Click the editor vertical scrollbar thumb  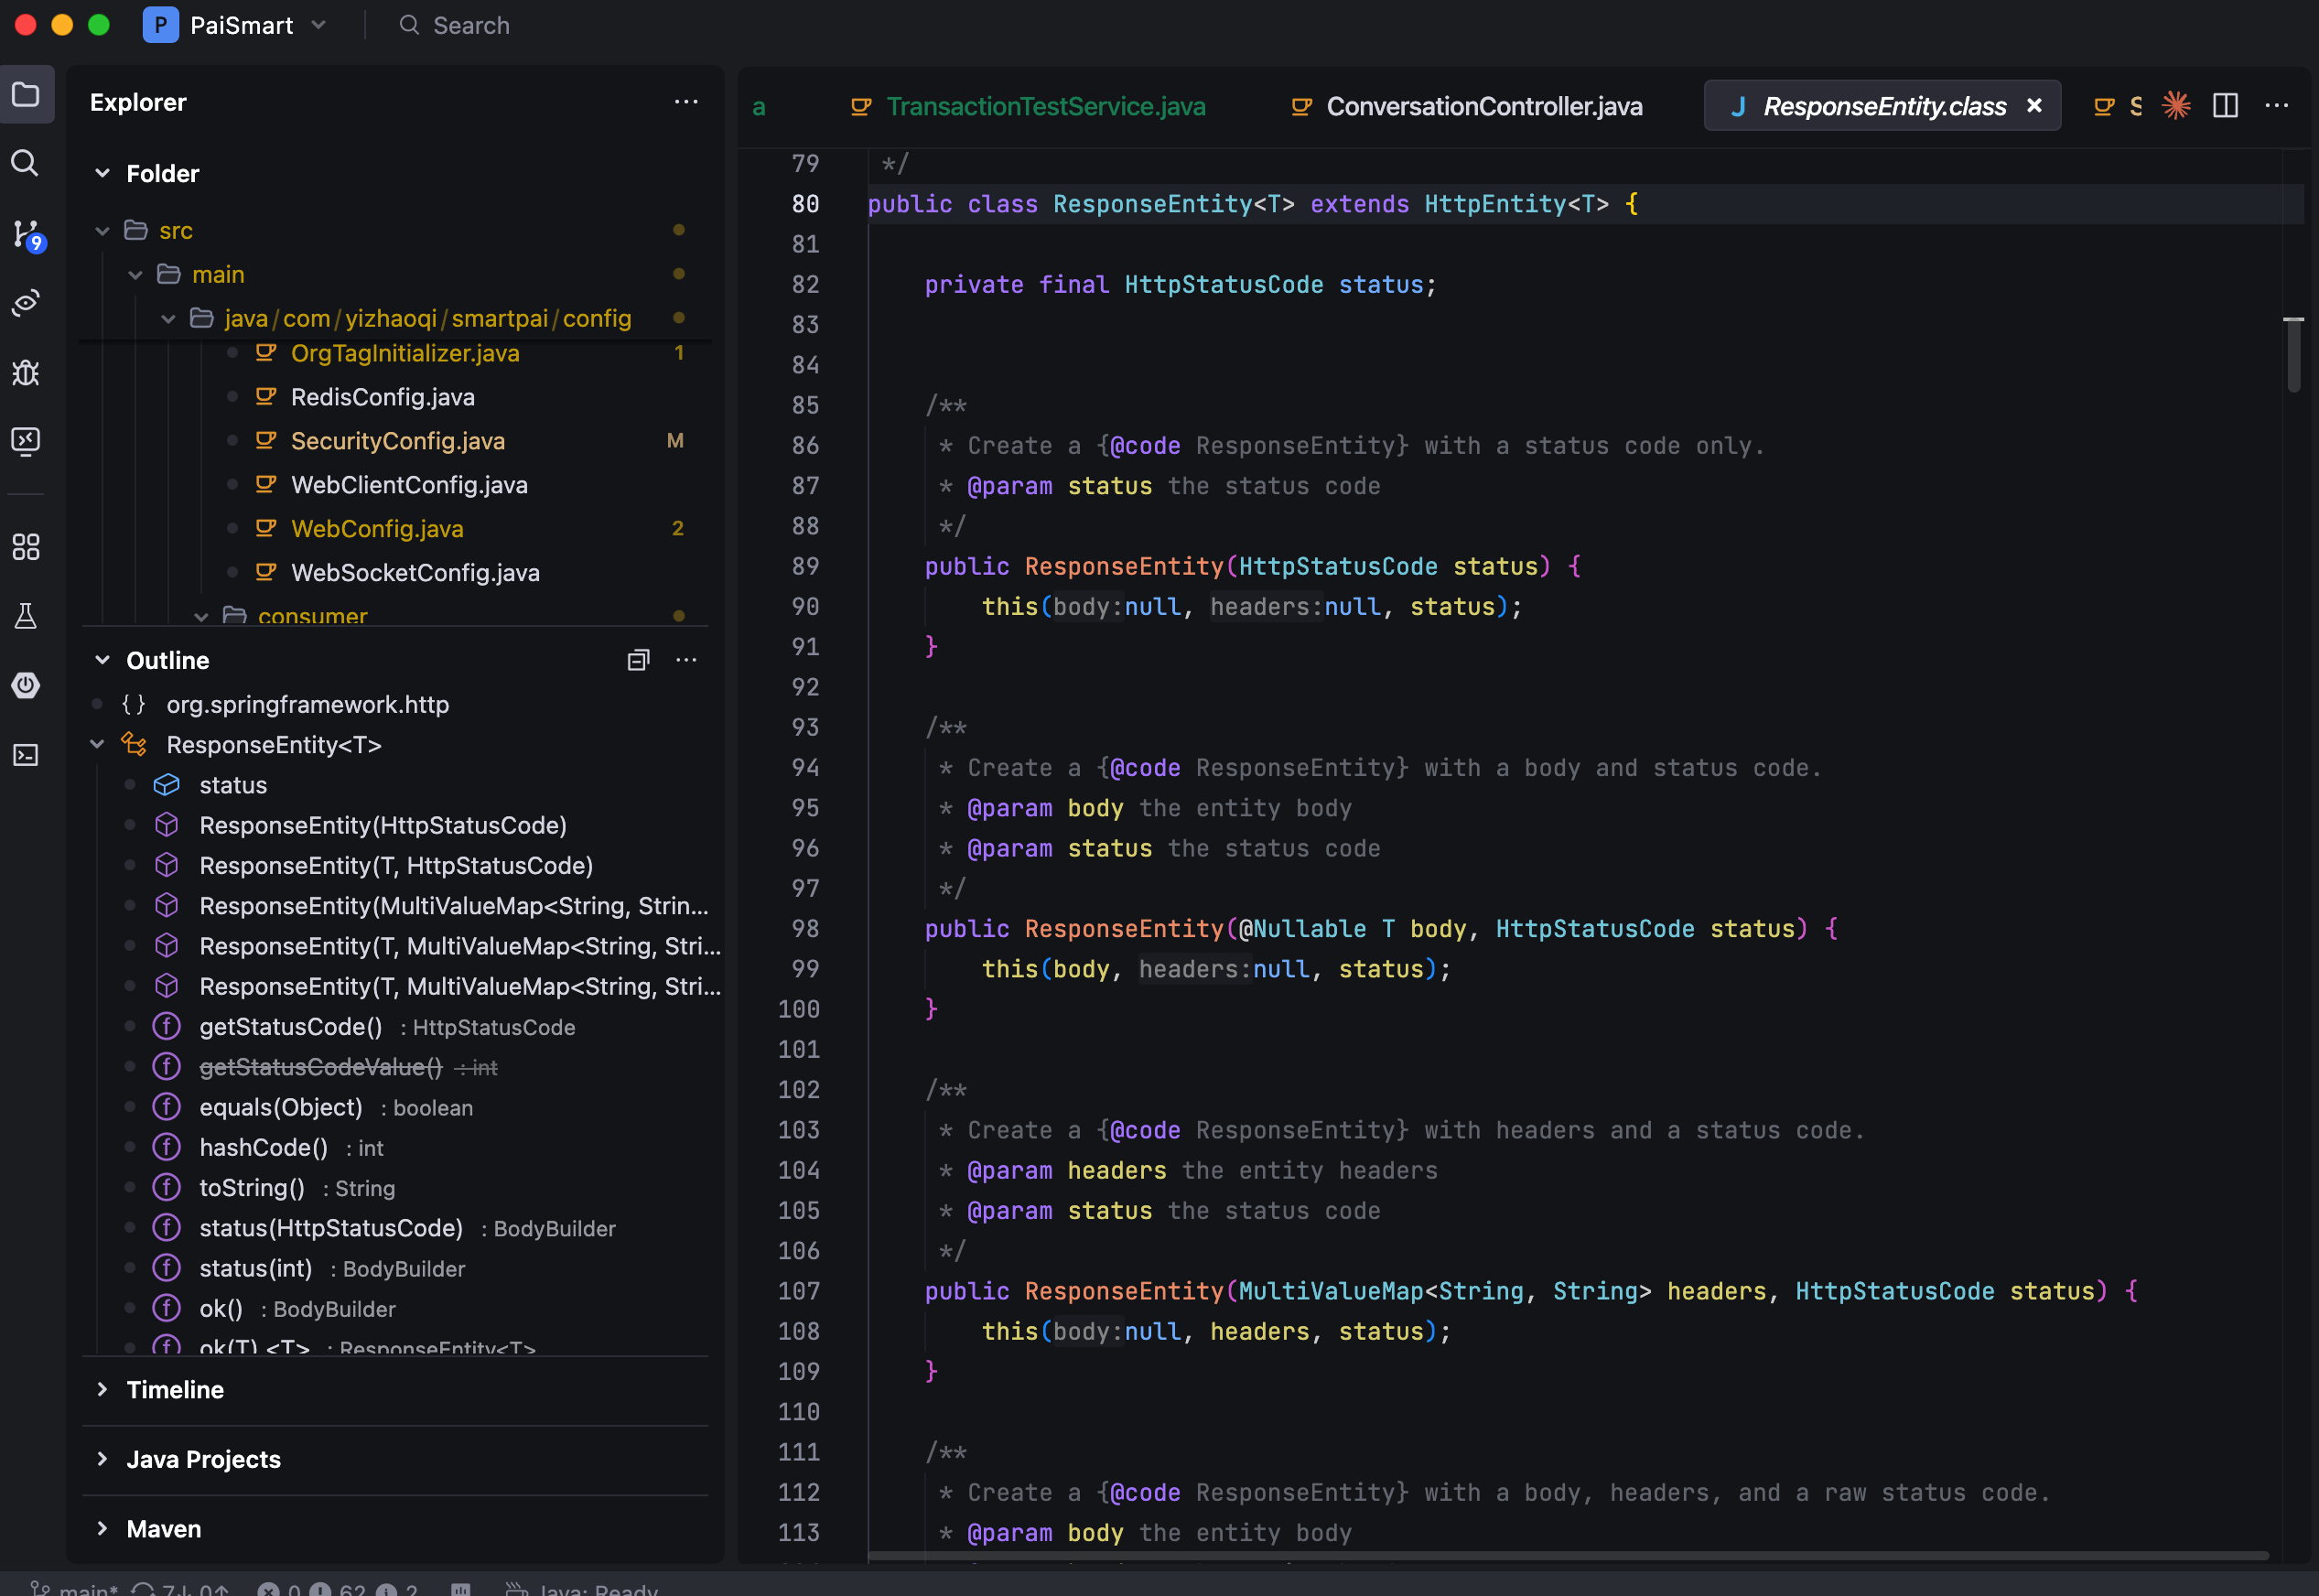[x=2293, y=355]
